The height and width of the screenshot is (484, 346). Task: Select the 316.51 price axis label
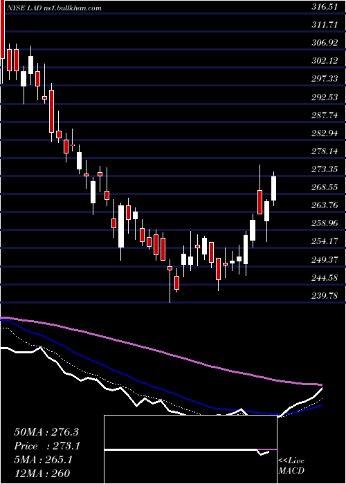[x=325, y=8]
